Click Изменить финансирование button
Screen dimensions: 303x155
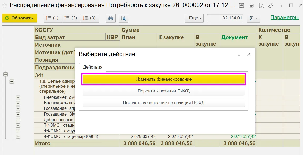pyautogui.click(x=164, y=79)
